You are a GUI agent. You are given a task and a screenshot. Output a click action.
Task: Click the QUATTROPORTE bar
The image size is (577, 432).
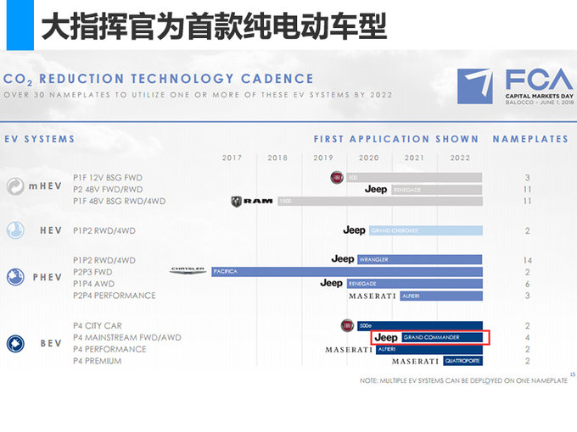(463, 361)
